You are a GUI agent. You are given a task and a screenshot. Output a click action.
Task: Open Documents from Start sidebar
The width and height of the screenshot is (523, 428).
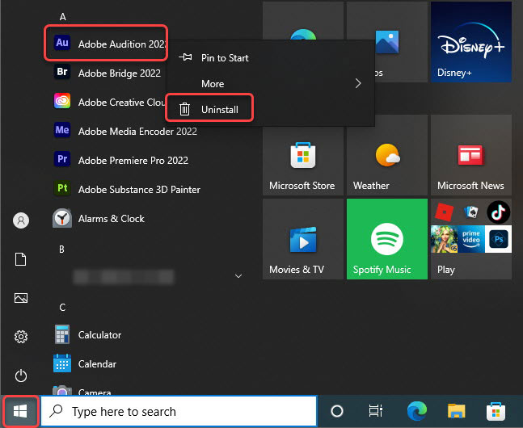pos(21,259)
